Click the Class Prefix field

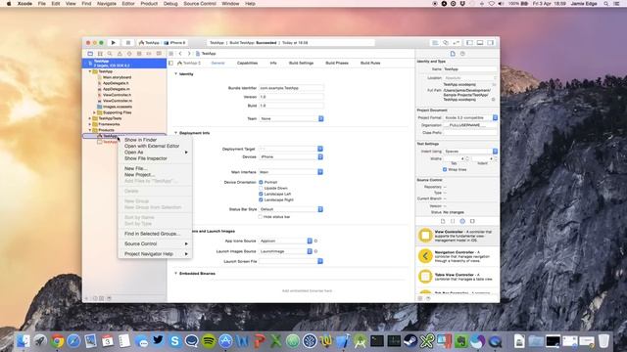(470, 133)
